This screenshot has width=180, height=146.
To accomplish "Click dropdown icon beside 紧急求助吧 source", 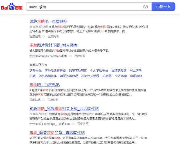I will click(x=44, y=36).
